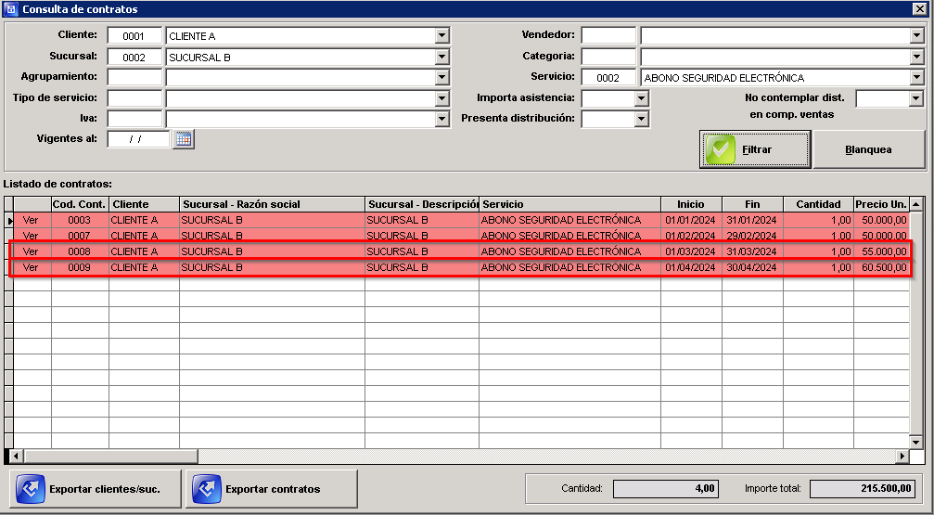The height and width of the screenshot is (515, 934).
Task: Select price cell 60.500,00
Action: (881, 267)
